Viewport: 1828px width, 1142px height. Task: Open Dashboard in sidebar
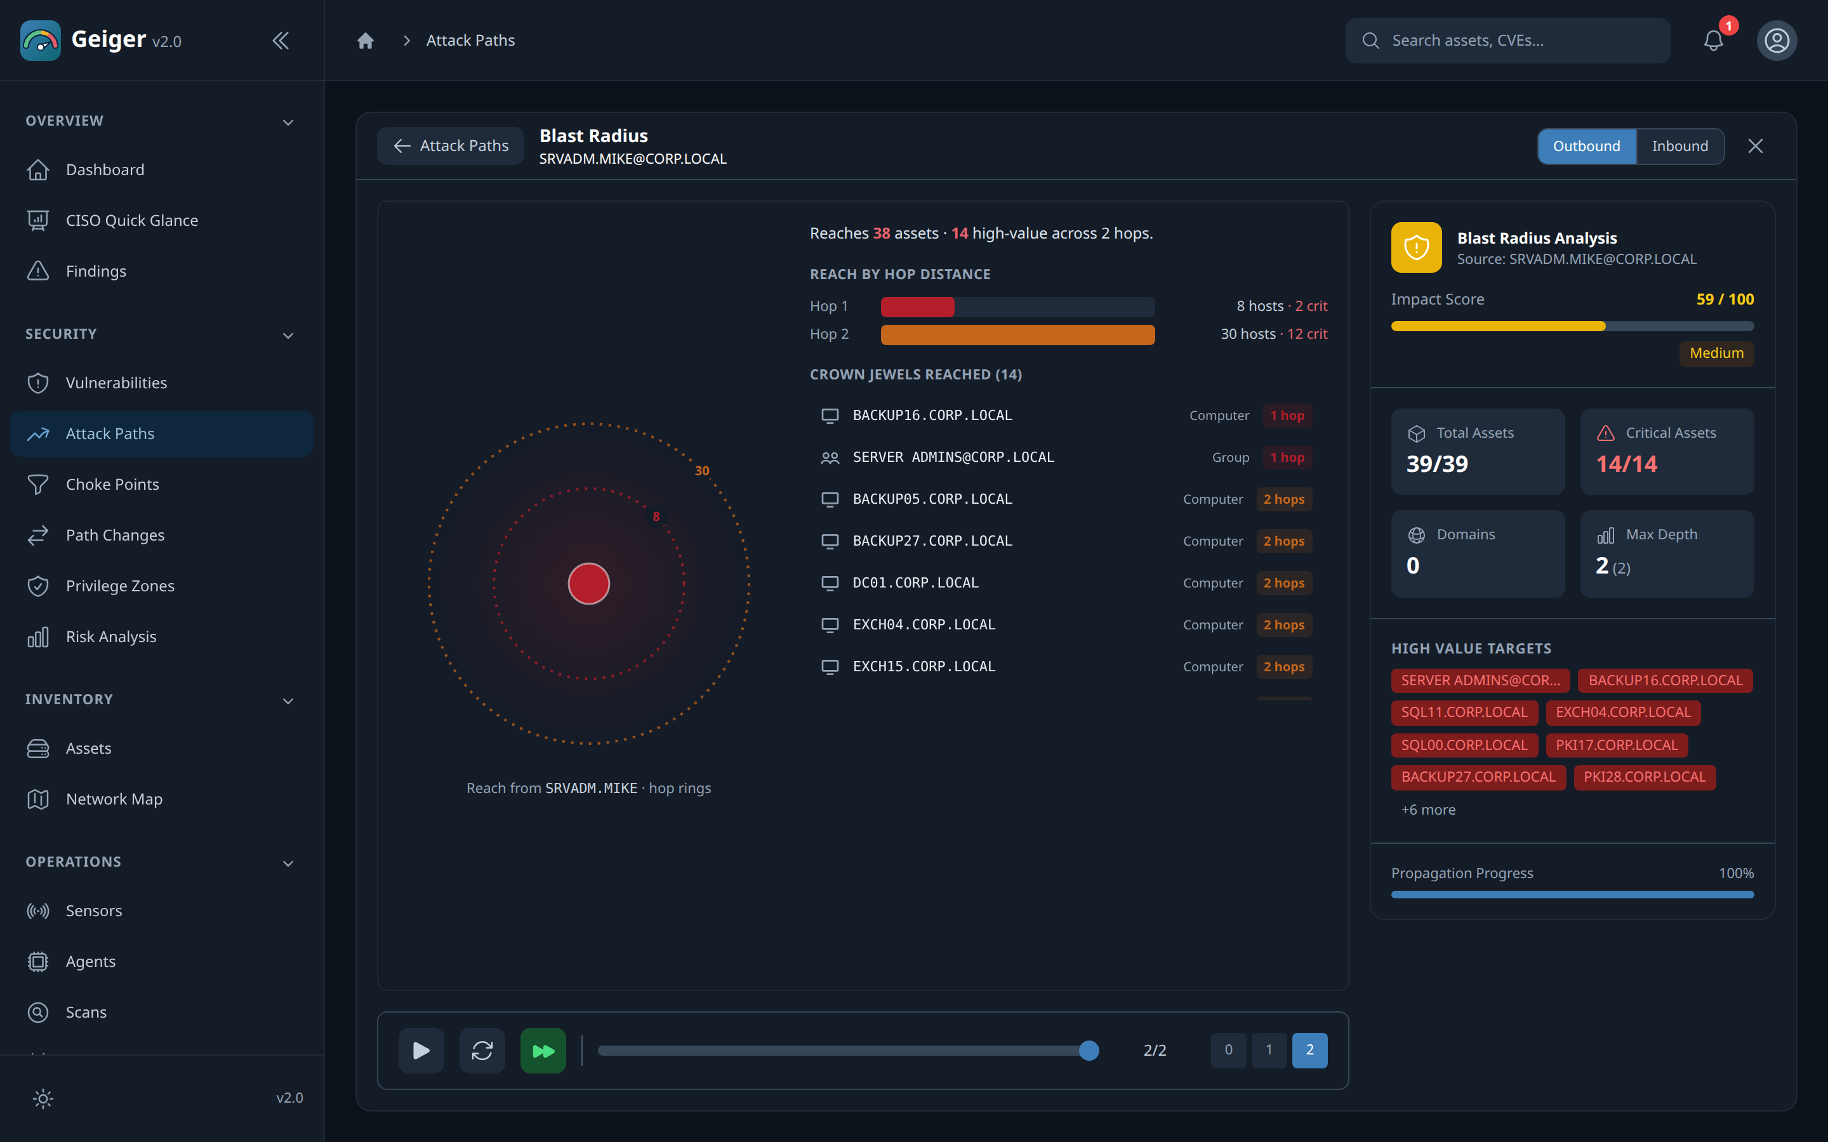pos(162,170)
